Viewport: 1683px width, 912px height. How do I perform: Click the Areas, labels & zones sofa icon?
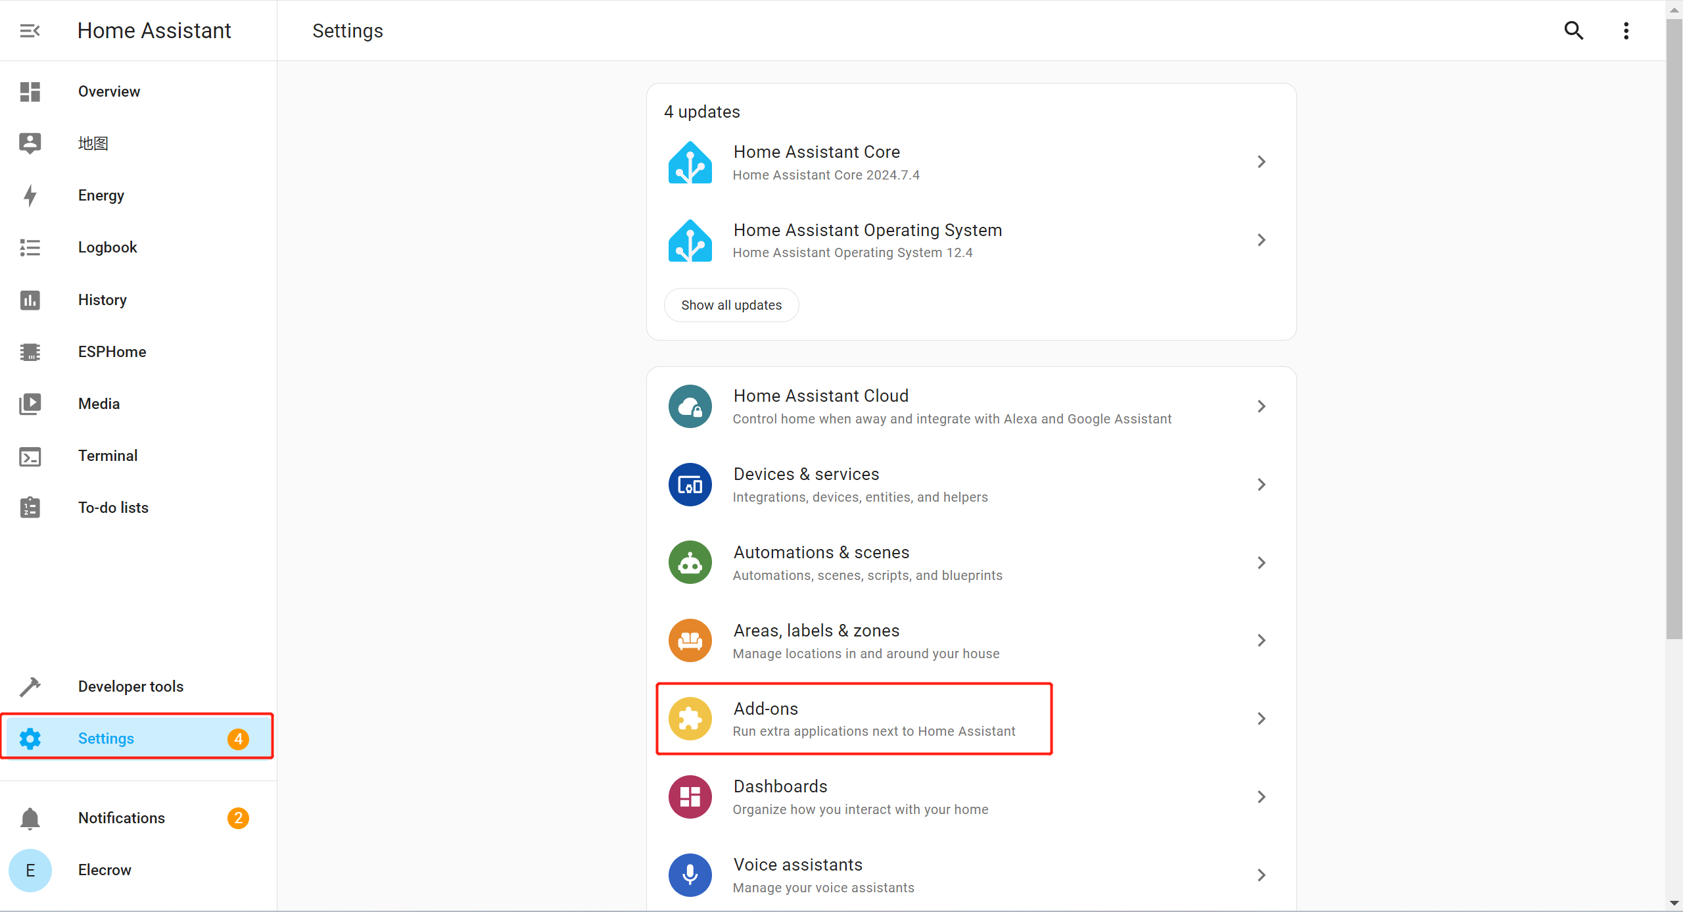click(x=690, y=640)
